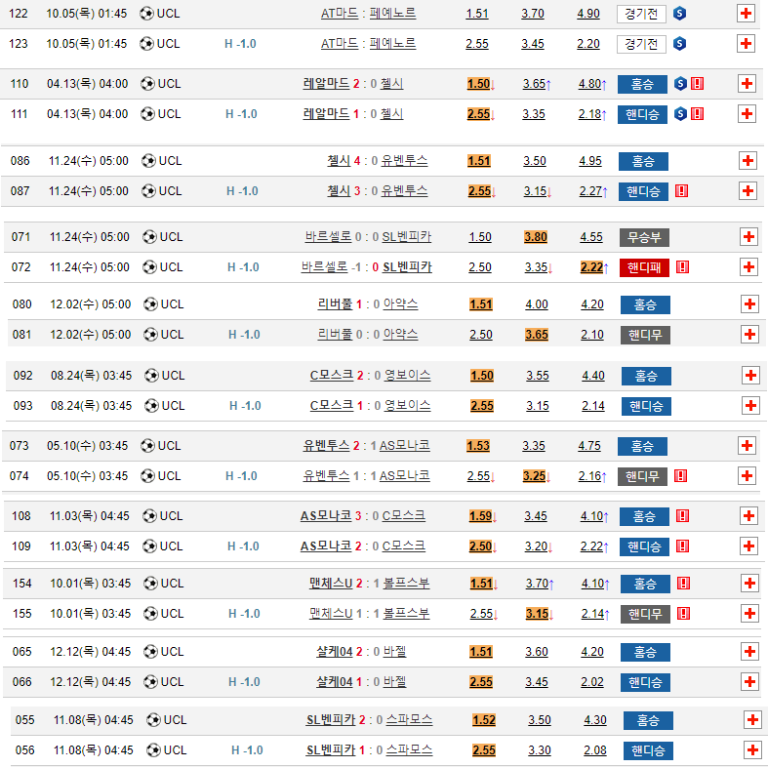Select the 핸디무 button in row 081
768x768 pixels.
click(645, 335)
